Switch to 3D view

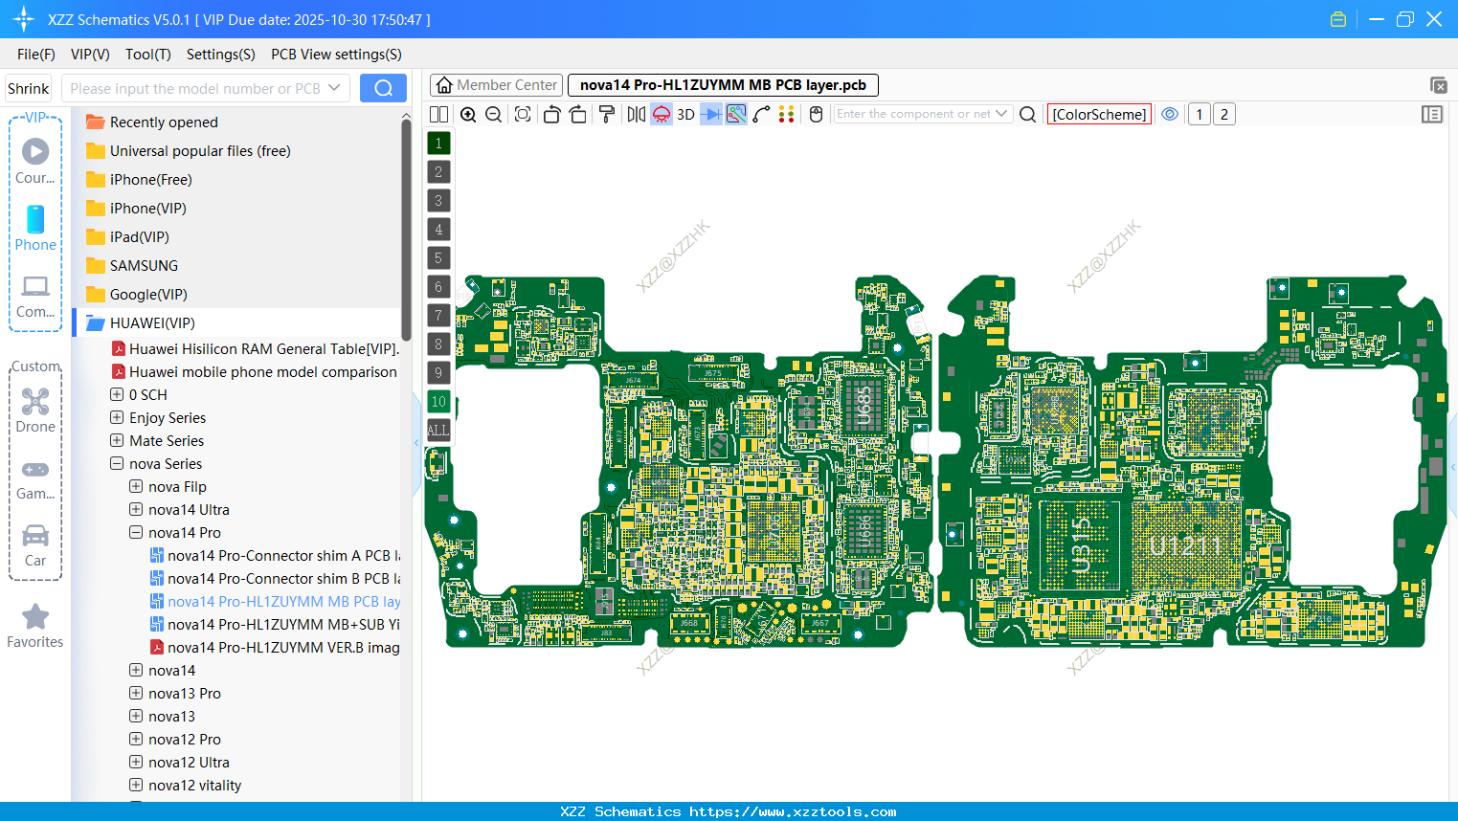tap(685, 114)
